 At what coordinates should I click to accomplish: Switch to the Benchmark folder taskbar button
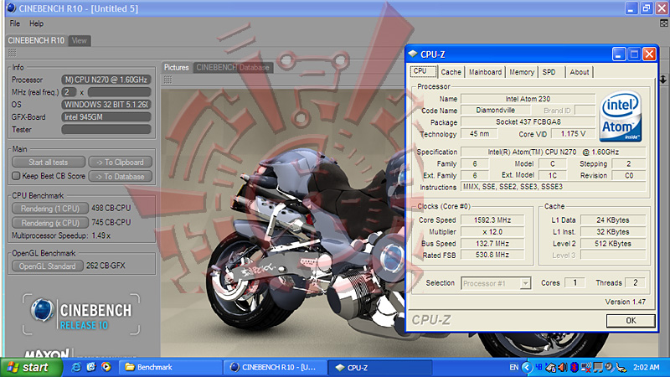pos(170,367)
